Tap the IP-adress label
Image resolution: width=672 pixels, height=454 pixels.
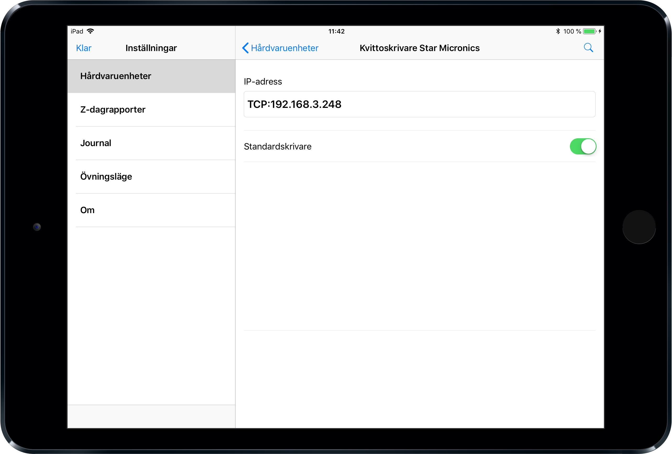(x=263, y=81)
